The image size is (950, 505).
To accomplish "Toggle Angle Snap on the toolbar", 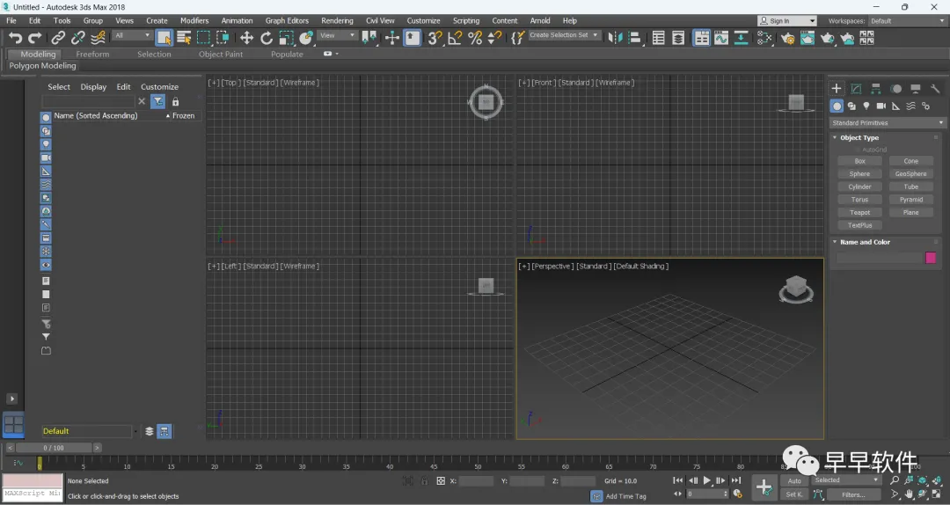I will click(x=455, y=38).
